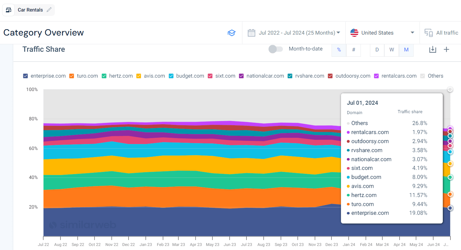This screenshot has height=250, width=461.
Task: Click the United States flag icon
Action: [354, 32]
